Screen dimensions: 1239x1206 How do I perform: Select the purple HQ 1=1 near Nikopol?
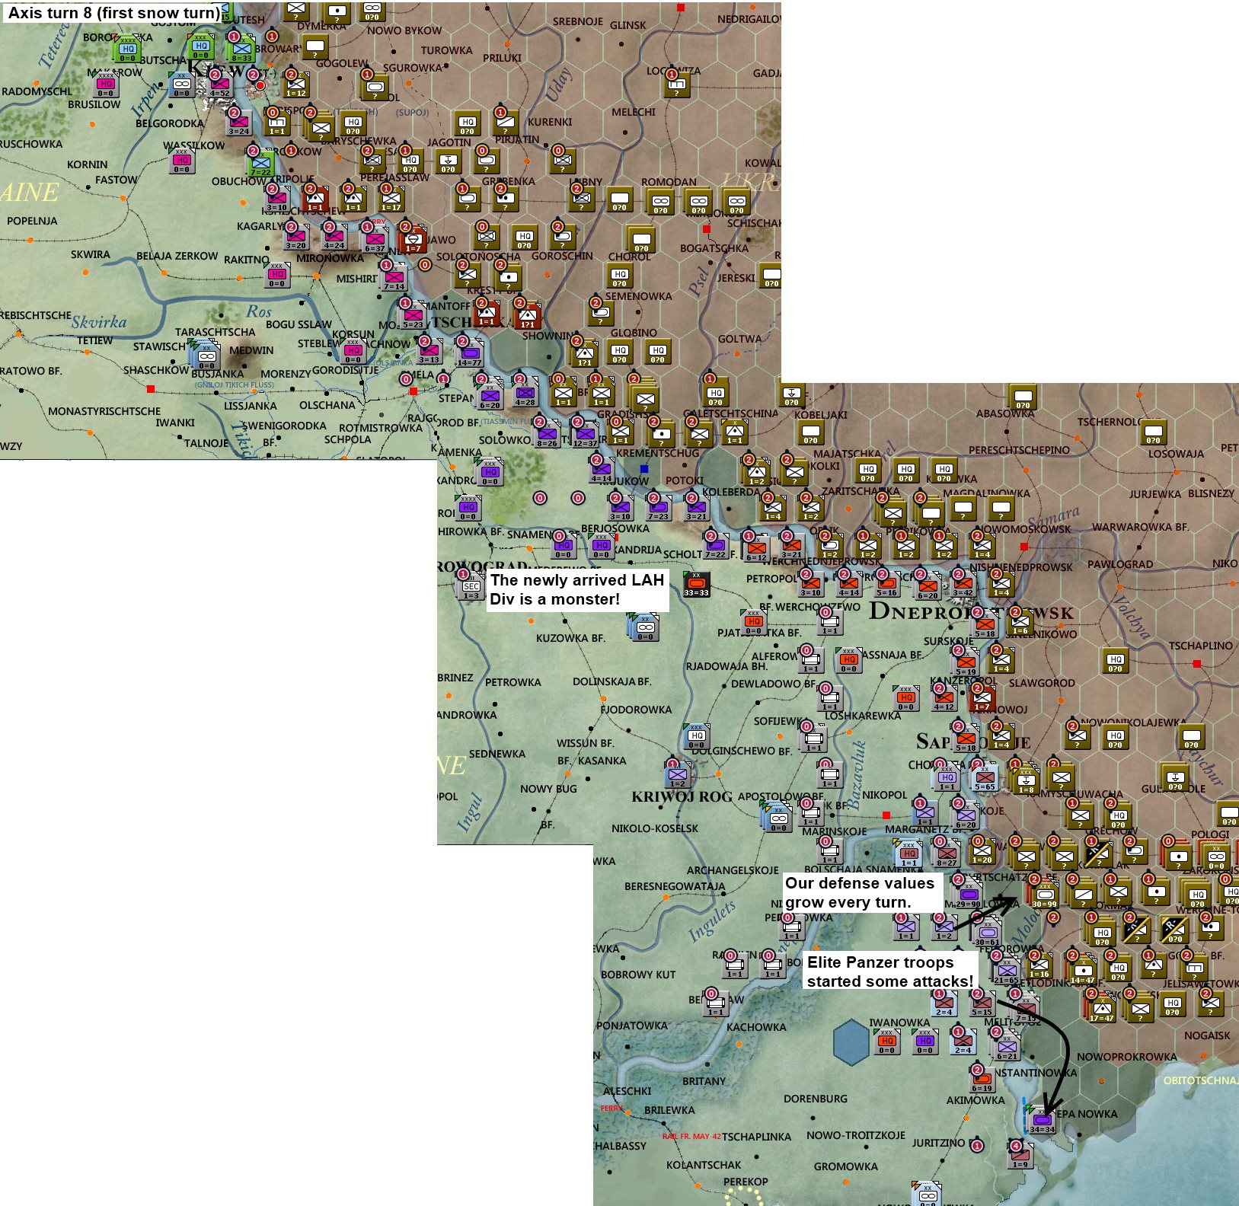(x=947, y=778)
